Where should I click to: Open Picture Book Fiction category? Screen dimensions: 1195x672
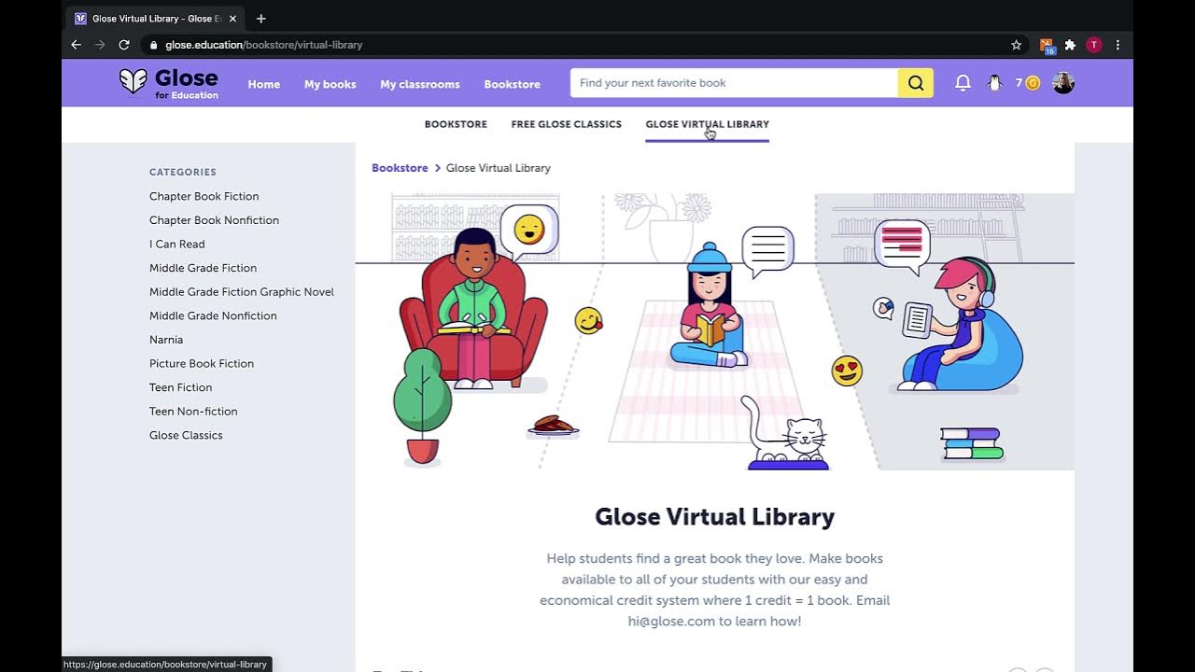point(202,363)
